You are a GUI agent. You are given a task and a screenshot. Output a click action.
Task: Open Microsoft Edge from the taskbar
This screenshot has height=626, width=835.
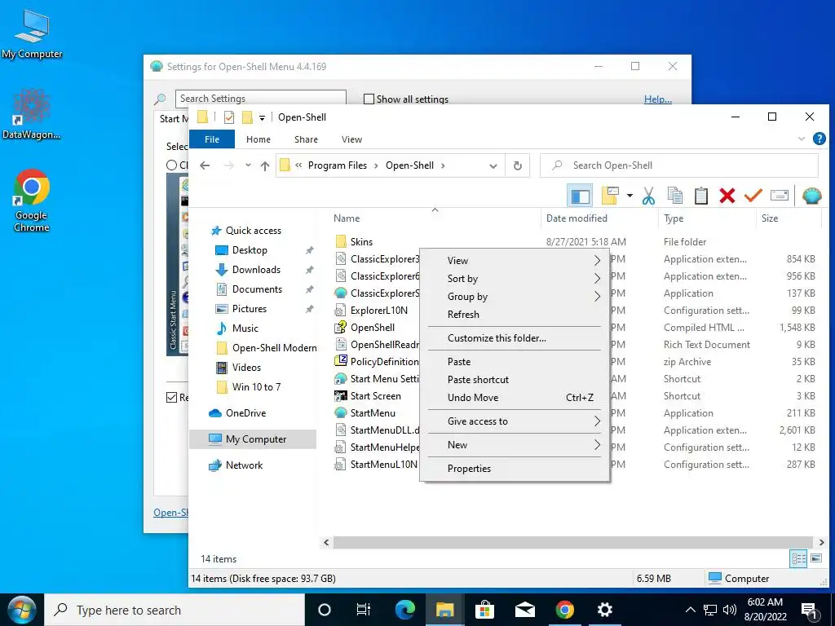coord(404,610)
